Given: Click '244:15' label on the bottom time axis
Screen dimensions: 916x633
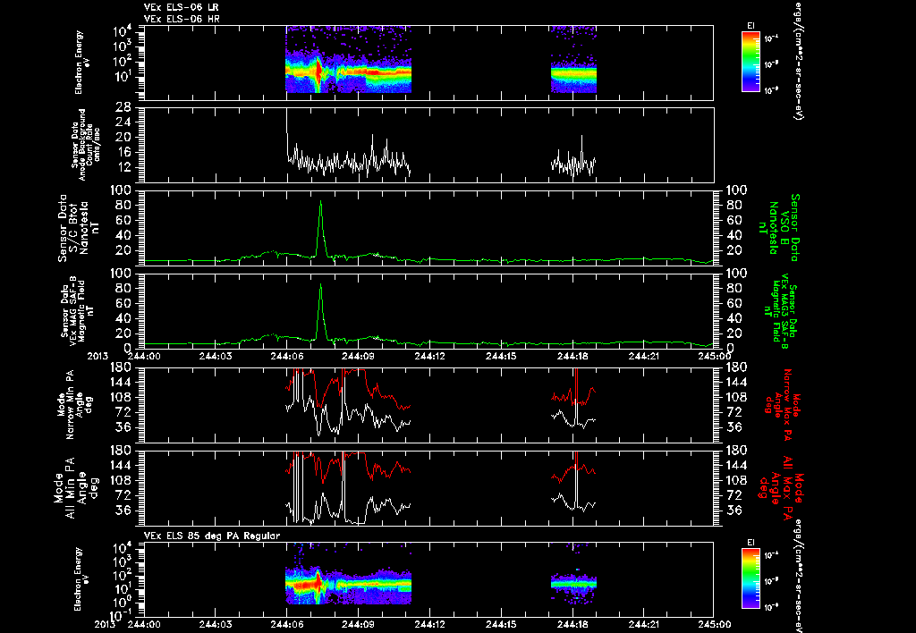Looking at the screenshot, I should pos(502,624).
